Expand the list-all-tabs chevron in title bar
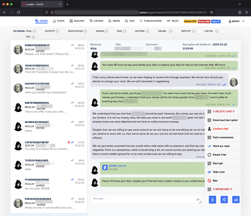 pos(240,4)
